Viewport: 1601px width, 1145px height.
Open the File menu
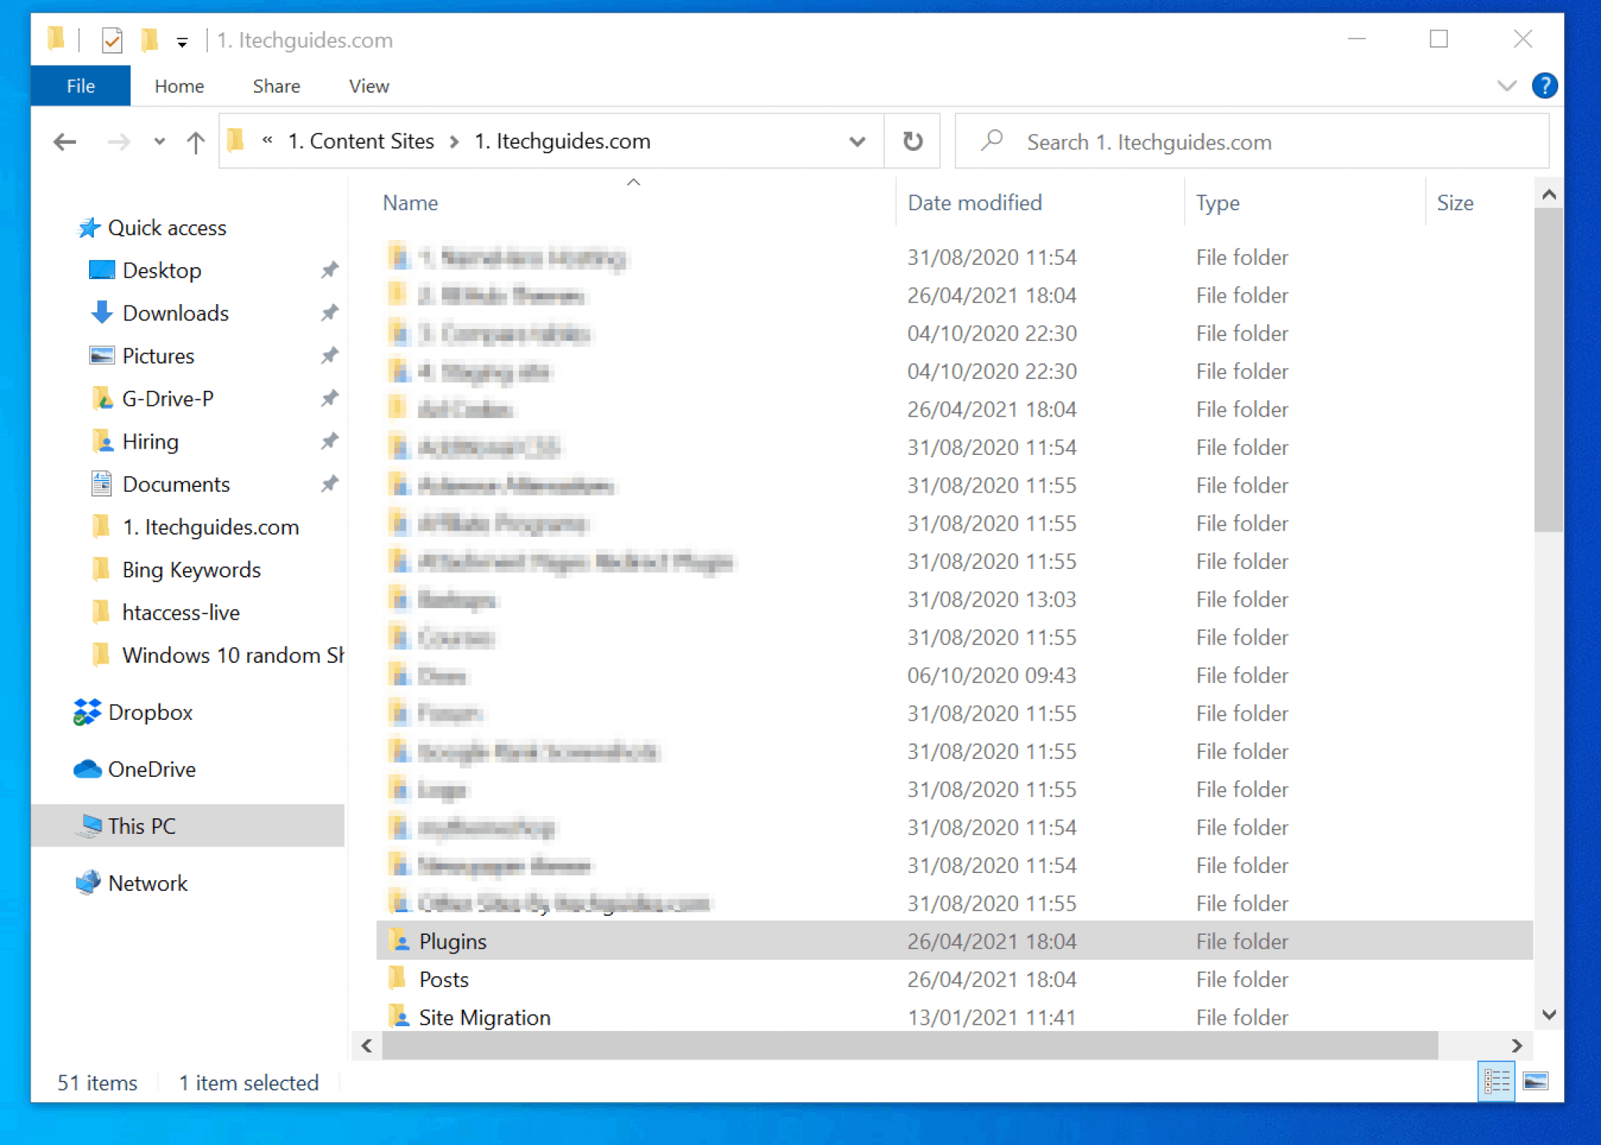click(81, 86)
